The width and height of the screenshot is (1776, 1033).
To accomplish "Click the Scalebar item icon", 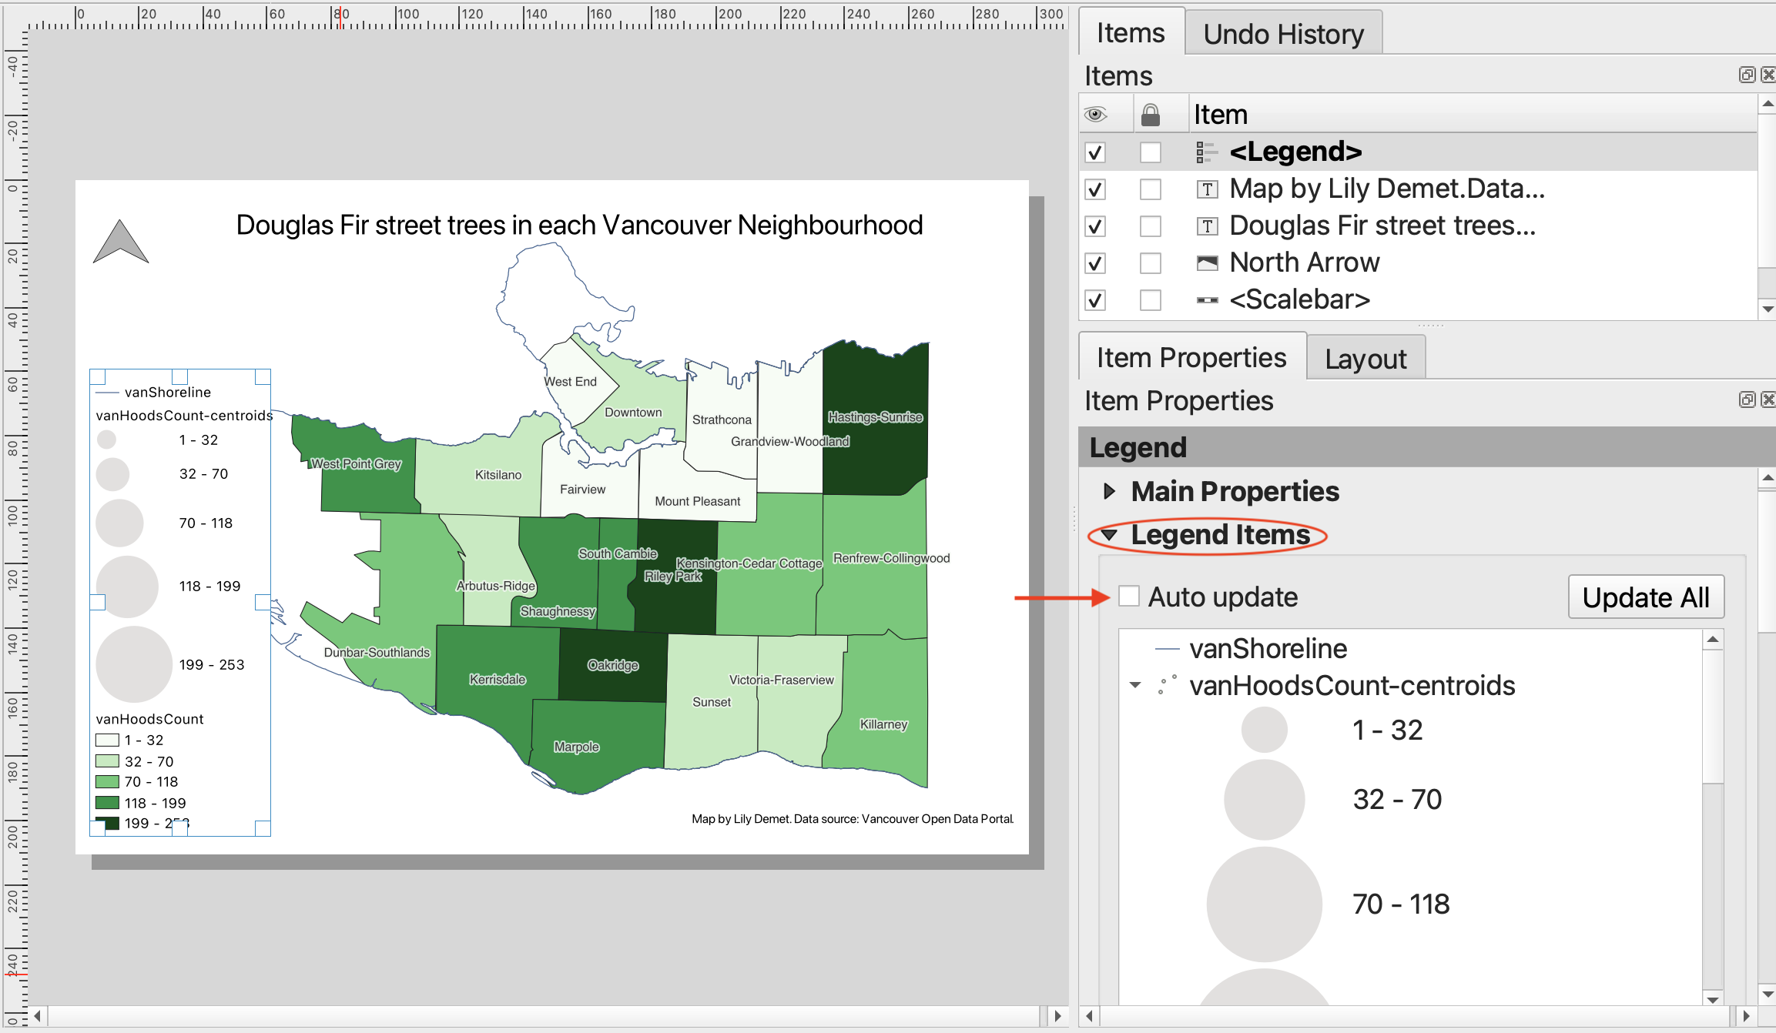I will (1207, 300).
